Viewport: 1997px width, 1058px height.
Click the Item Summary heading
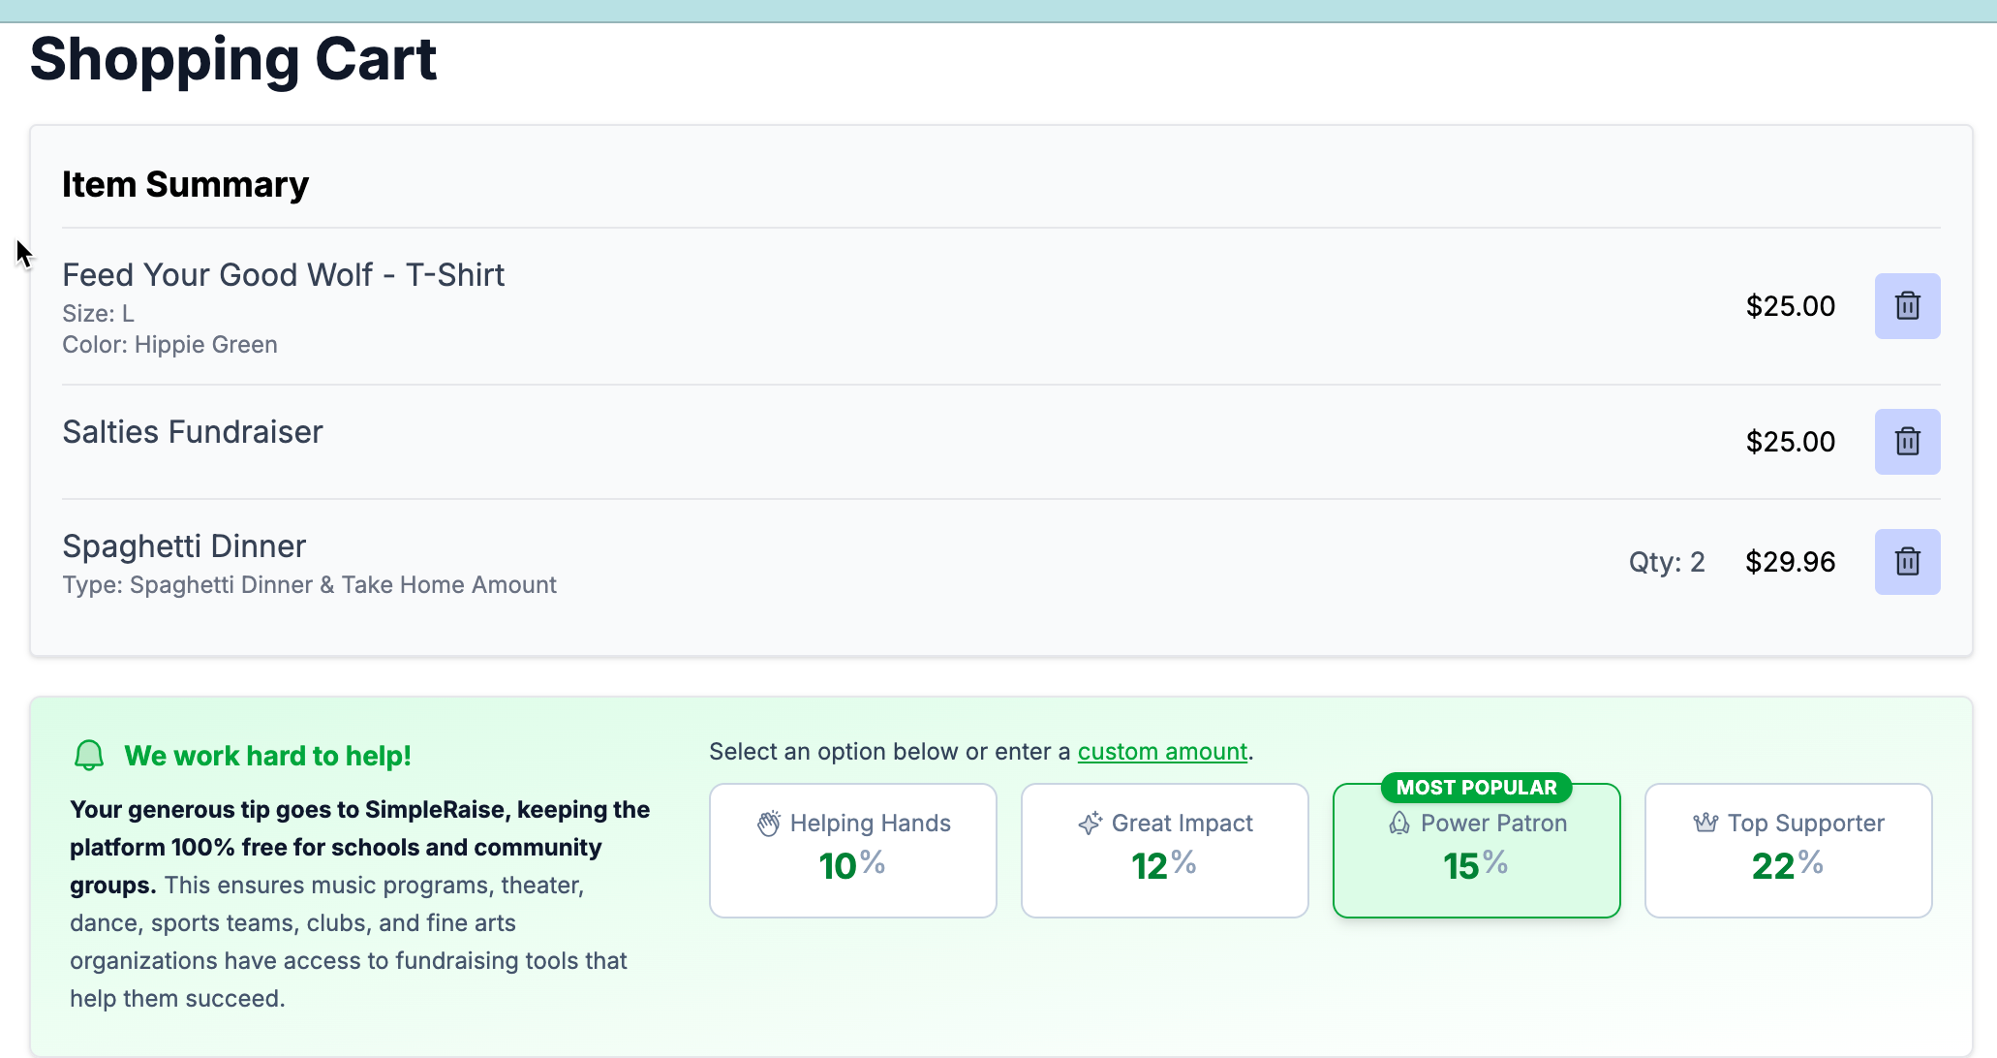(185, 184)
